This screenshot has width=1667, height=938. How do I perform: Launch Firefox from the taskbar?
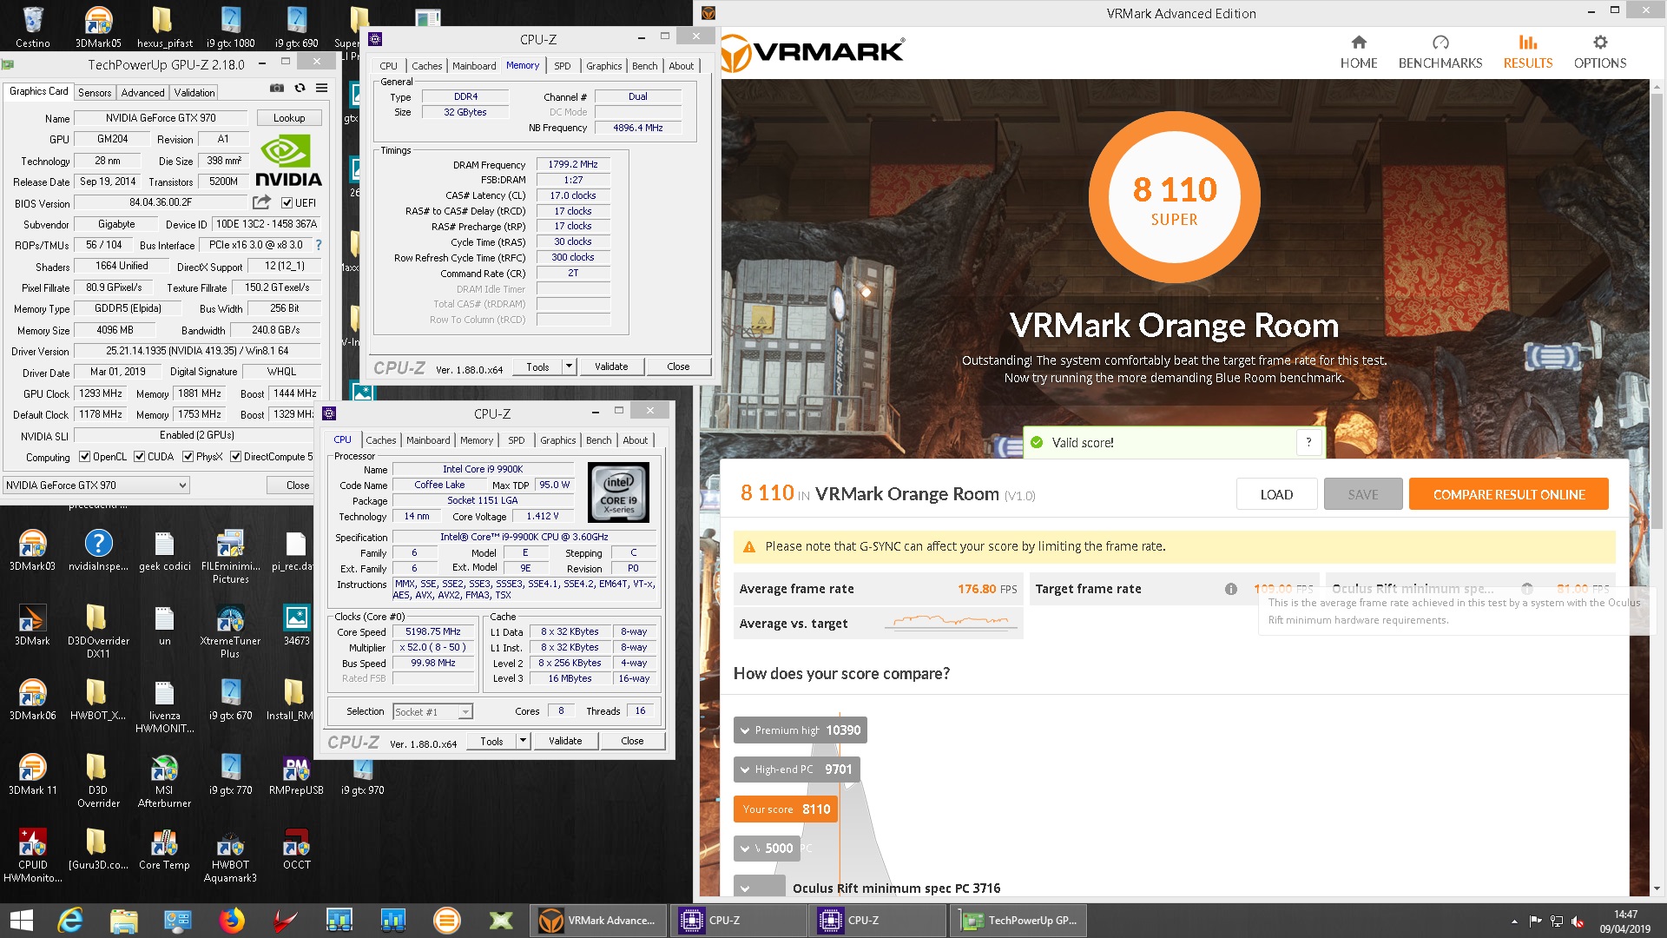pos(231,921)
